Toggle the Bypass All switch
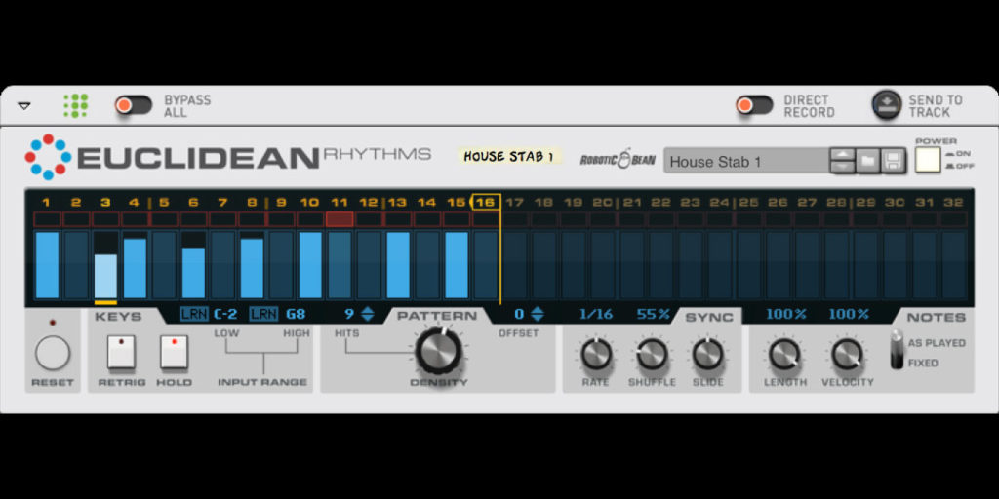Image resolution: width=999 pixels, height=499 pixels. (133, 105)
